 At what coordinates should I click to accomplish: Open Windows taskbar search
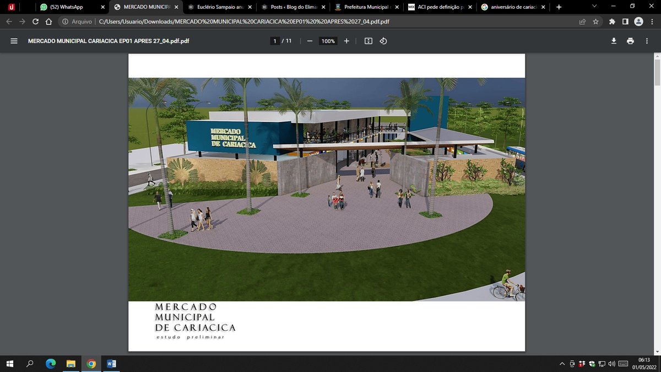[x=30, y=364]
